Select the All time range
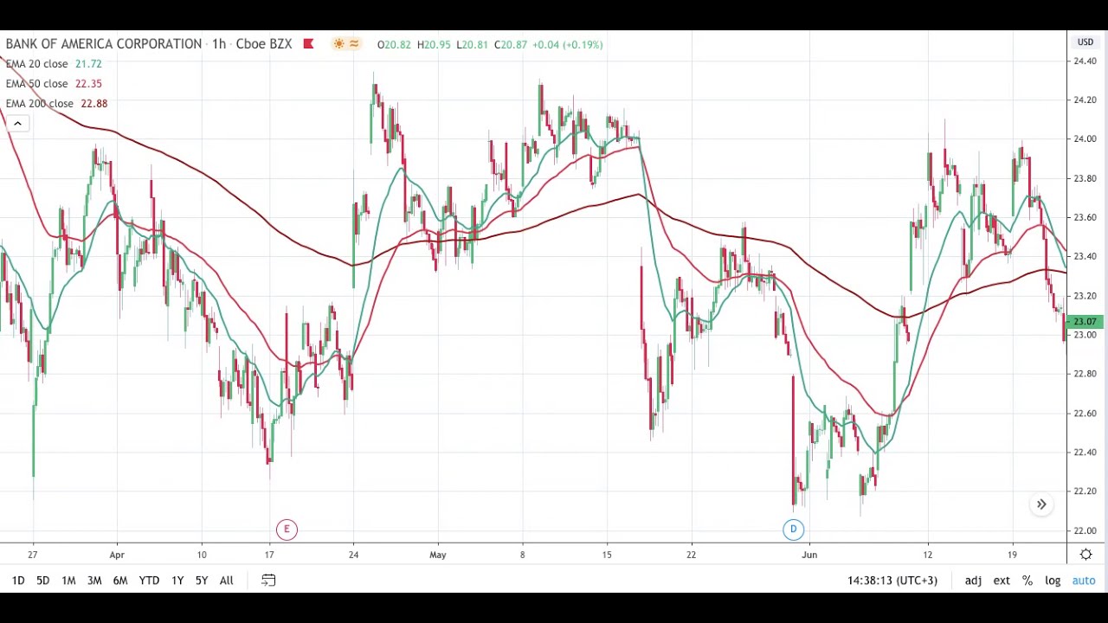Screen dimensions: 1108x623 (226, 581)
